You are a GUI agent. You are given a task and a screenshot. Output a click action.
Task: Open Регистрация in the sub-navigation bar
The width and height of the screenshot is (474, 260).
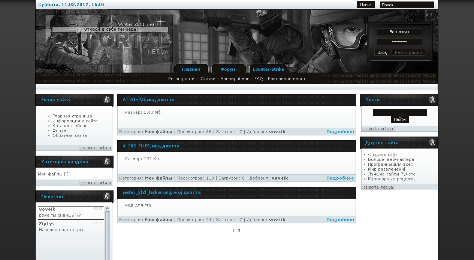coord(182,79)
